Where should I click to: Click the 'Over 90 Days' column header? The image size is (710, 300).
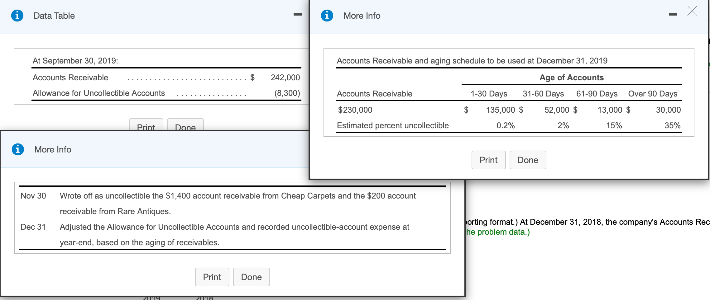(x=653, y=94)
